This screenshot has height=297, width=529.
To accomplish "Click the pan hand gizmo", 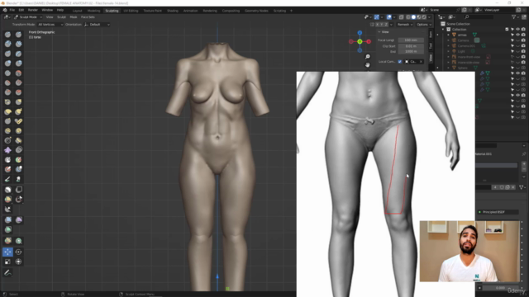I will click(x=368, y=64).
